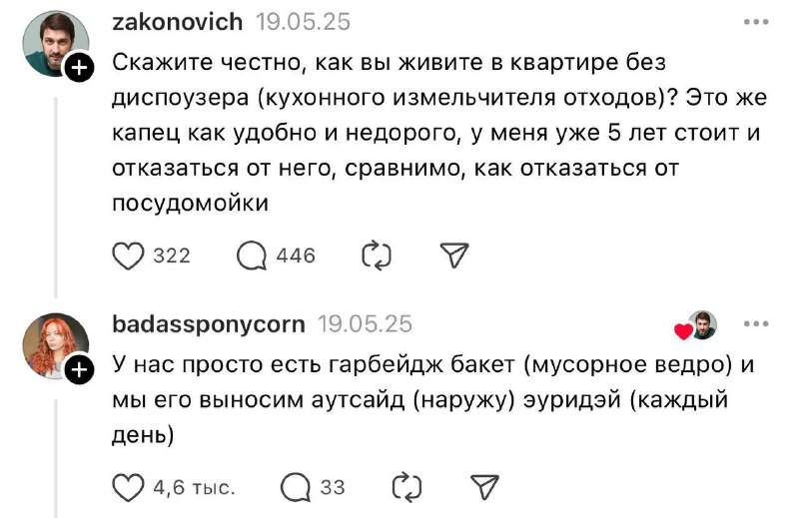The image size is (799, 518).
Task: Open comments on zakonovich's post
Action: click(252, 256)
